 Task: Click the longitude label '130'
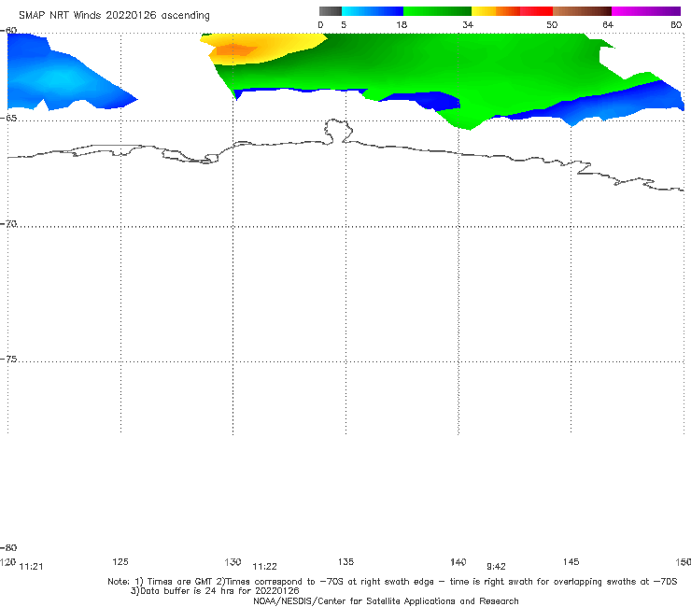point(233,561)
